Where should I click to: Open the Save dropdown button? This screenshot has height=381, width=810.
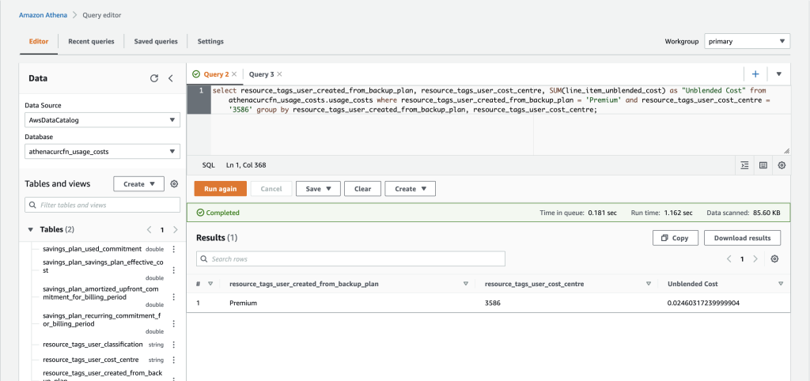coord(318,189)
